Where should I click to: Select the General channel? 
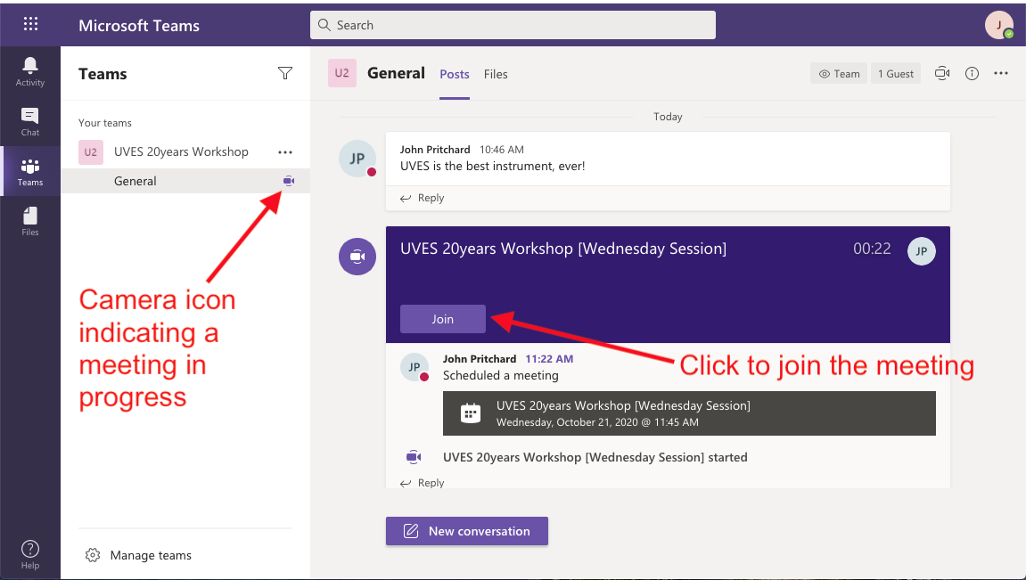coord(185,181)
